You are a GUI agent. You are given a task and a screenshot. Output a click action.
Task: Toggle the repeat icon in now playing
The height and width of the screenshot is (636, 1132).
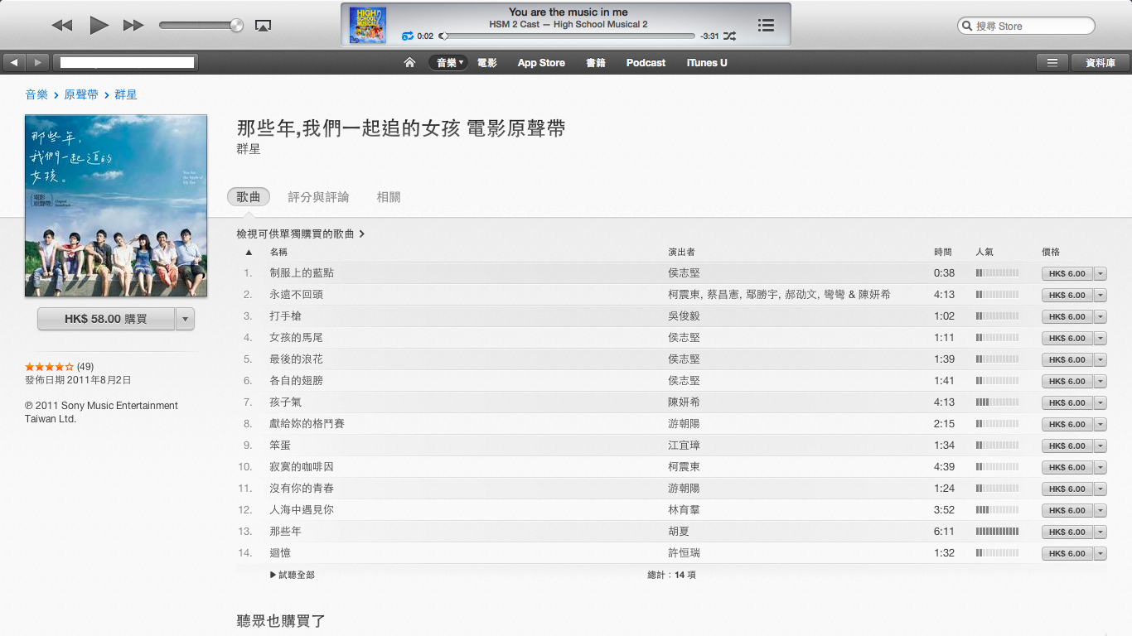407,36
